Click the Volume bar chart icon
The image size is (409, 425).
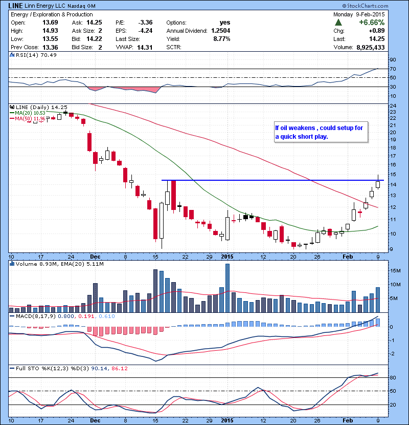12,264
